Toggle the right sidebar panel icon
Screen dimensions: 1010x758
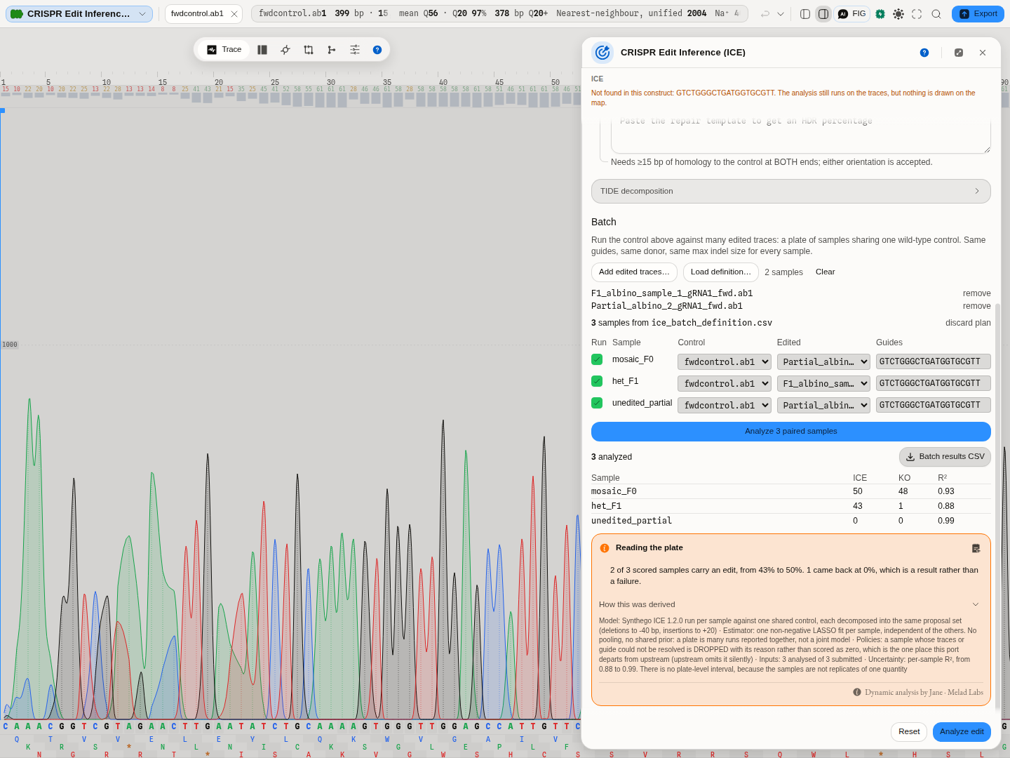point(823,14)
